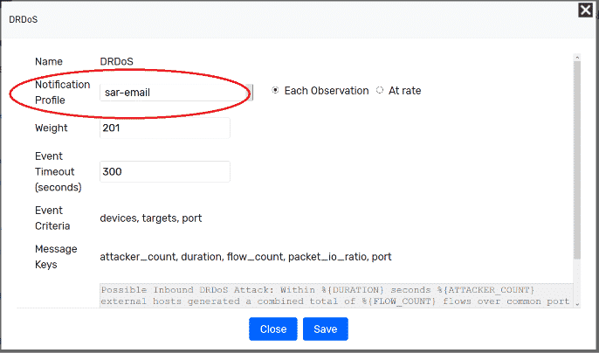Click the dialog scrollbar's up arrow

coord(577,58)
